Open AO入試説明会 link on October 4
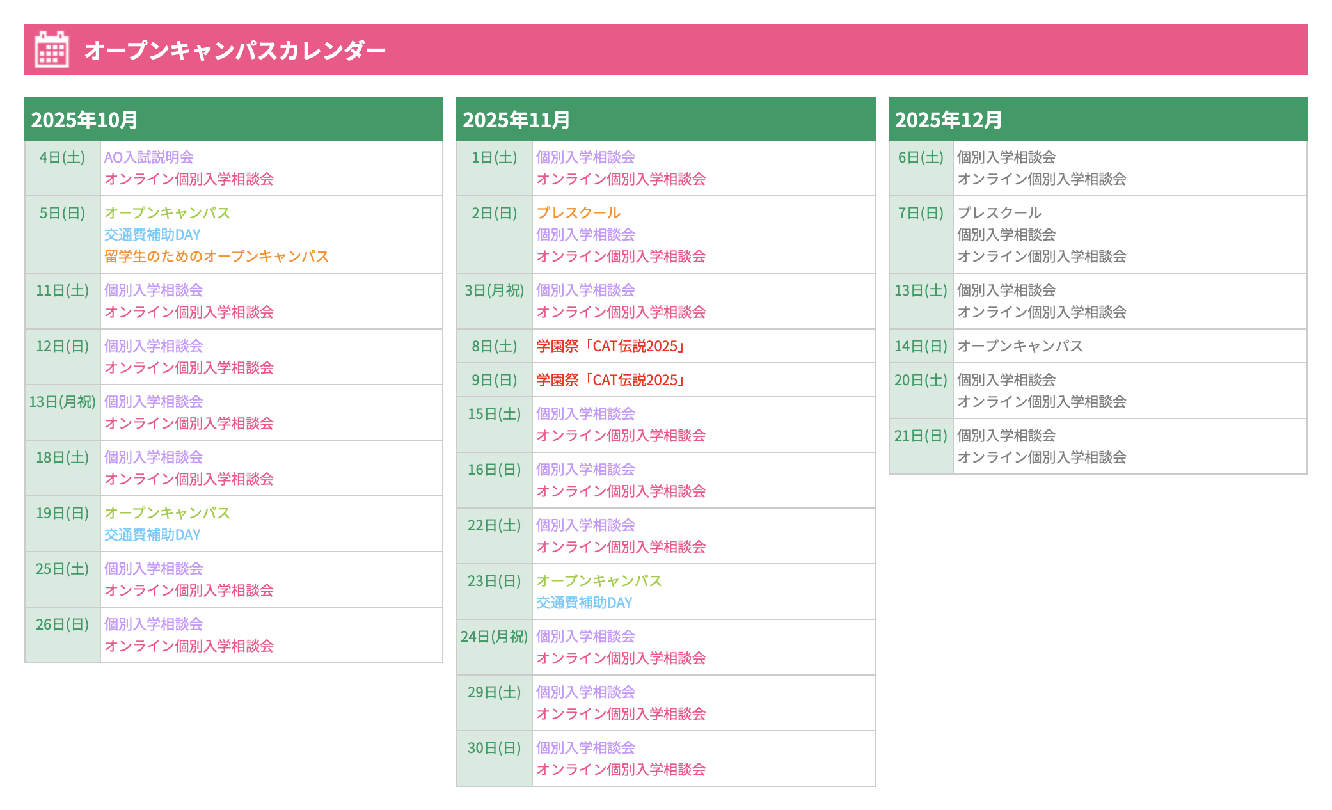Screen dimensions: 1332x810 click(x=148, y=157)
